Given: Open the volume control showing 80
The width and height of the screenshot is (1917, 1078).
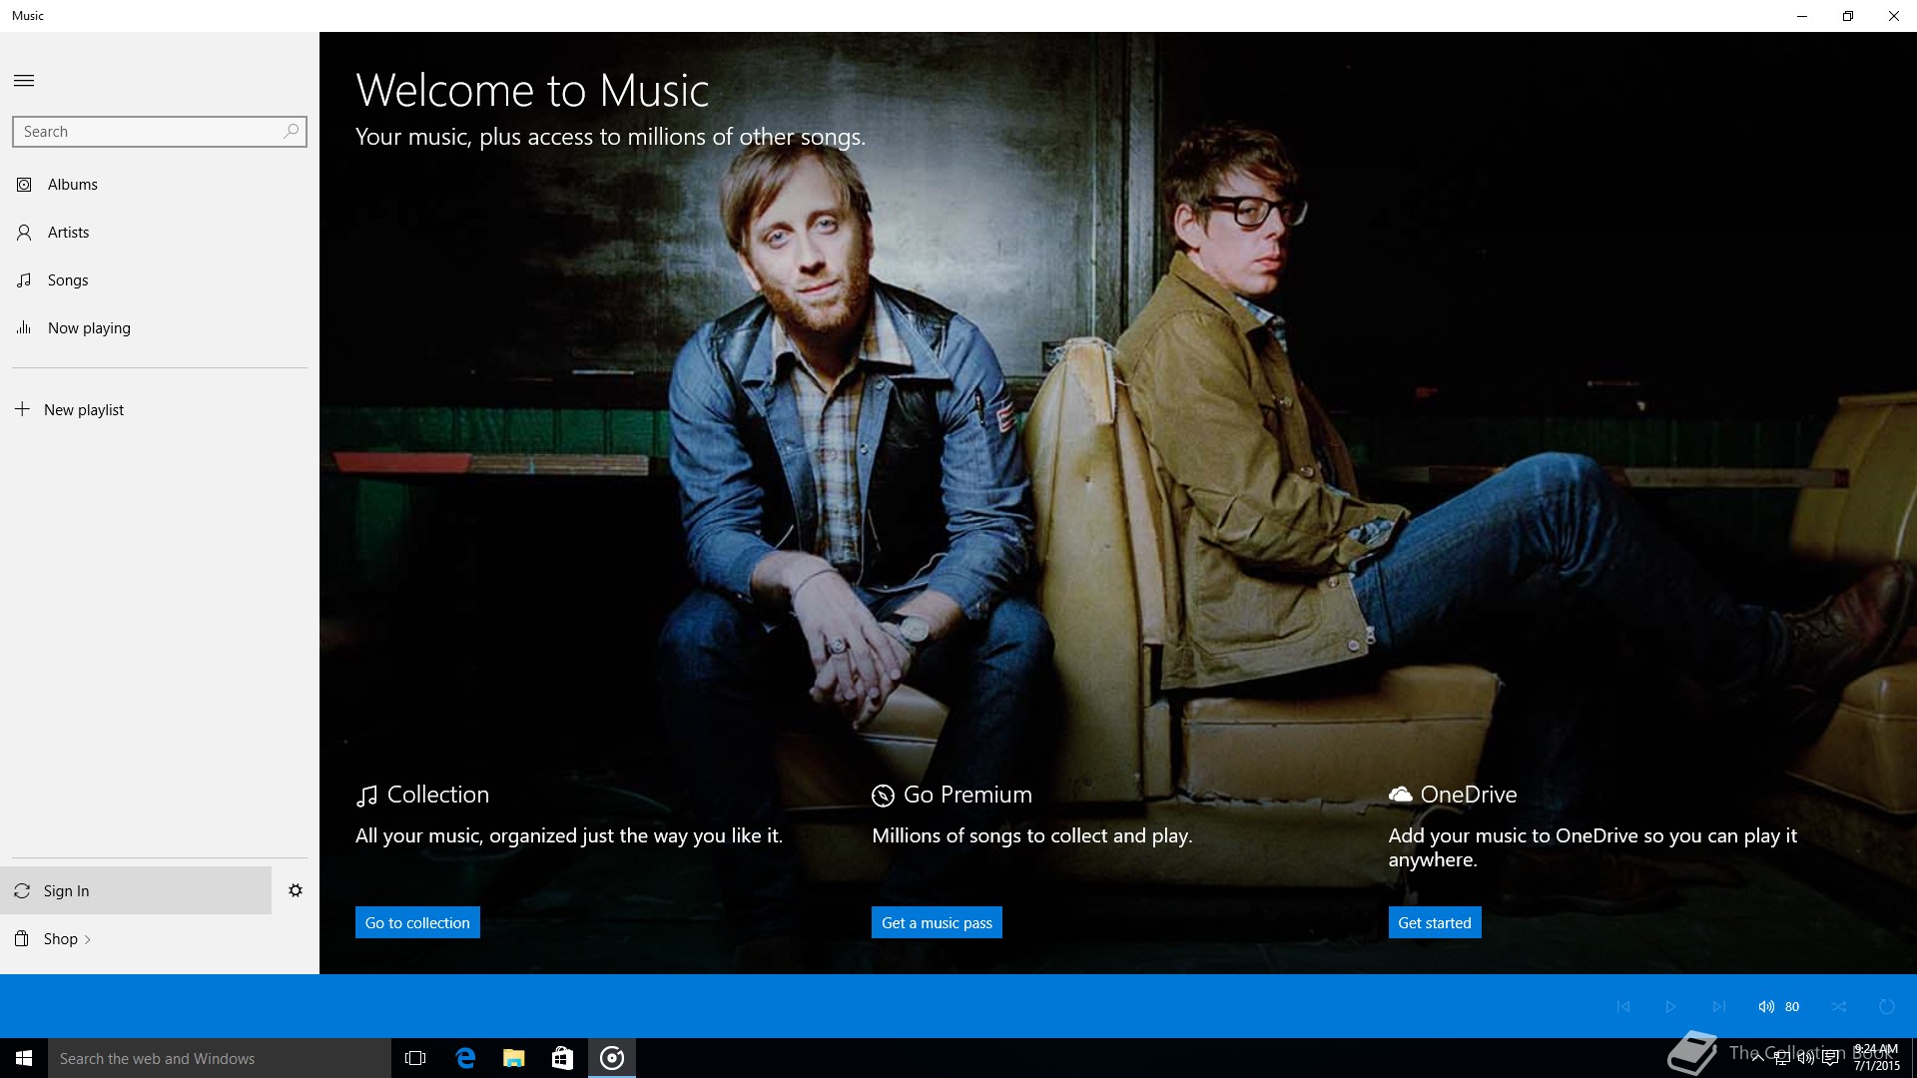Looking at the screenshot, I should pyautogui.click(x=1778, y=1006).
